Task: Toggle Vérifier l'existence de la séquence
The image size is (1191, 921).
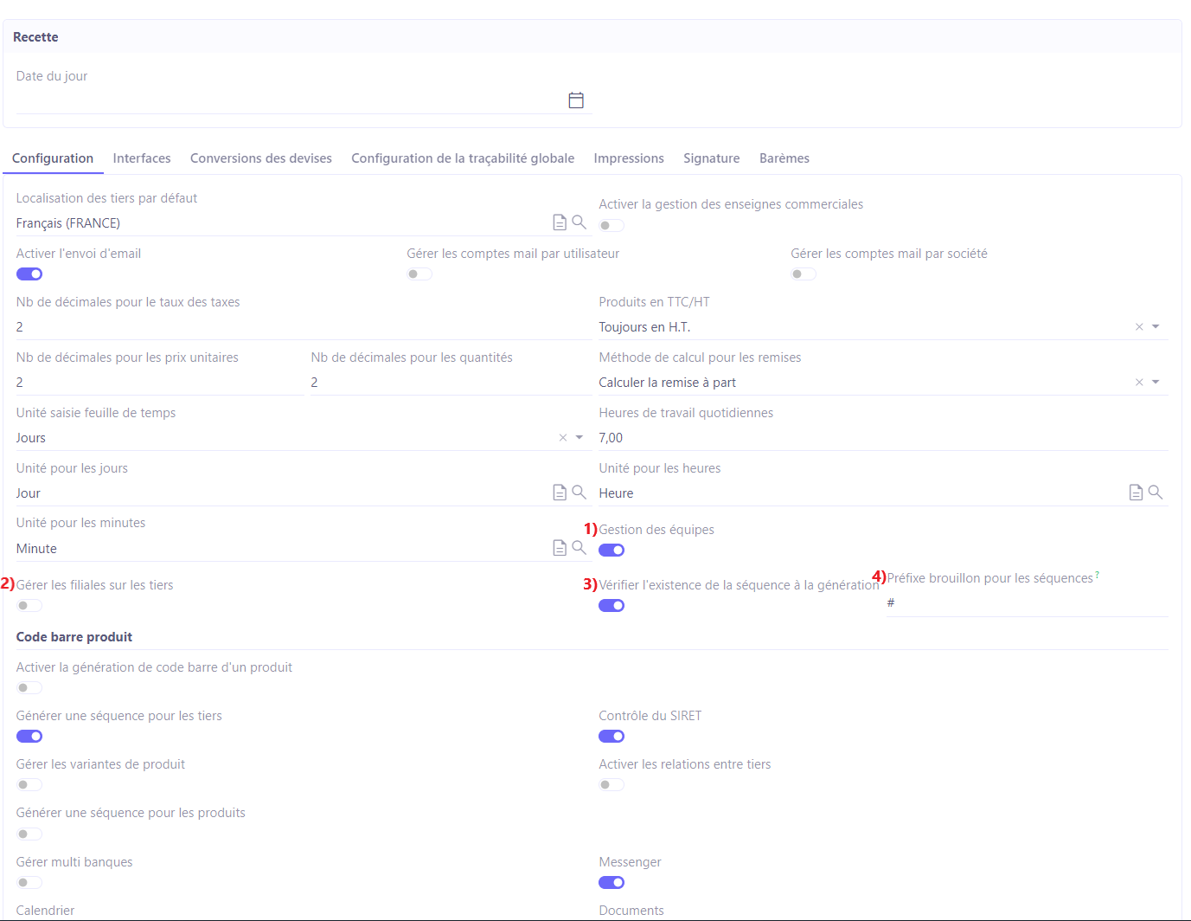Action: (x=612, y=606)
